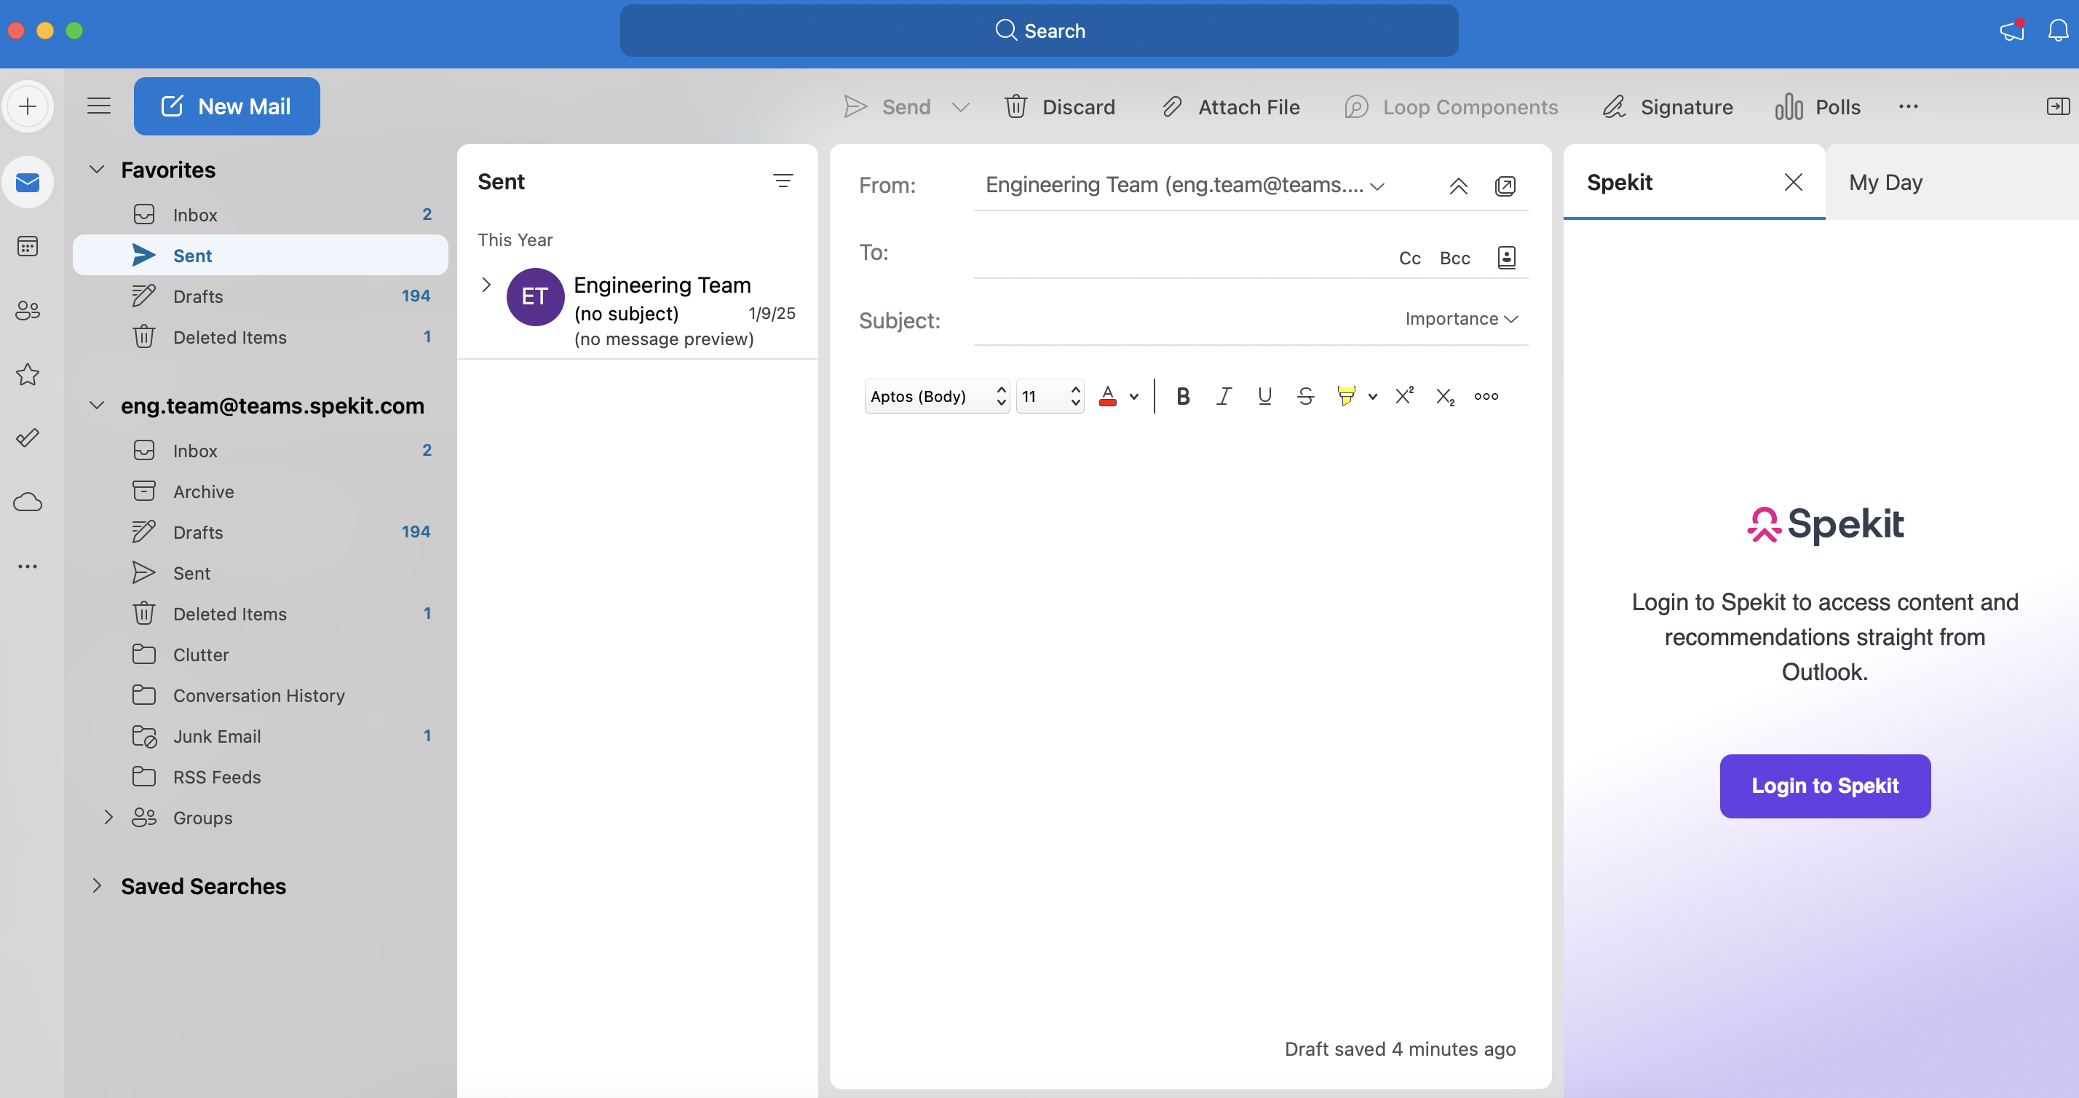The height and width of the screenshot is (1098, 2079).
Task: Collapse the Favorites section
Action: [x=97, y=170]
